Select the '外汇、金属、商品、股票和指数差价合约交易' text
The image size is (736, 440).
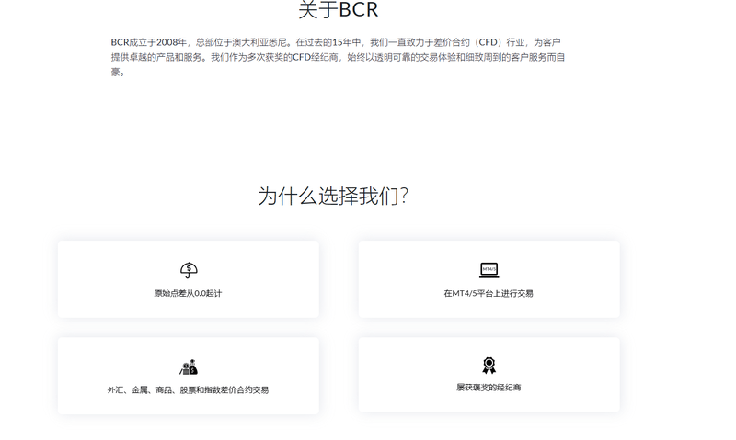pyautogui.click(x=189, y=389)
